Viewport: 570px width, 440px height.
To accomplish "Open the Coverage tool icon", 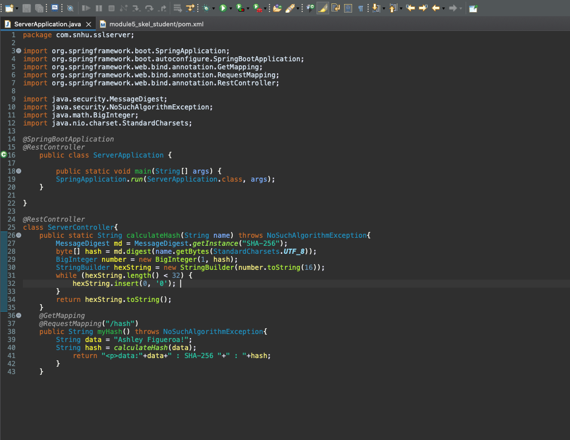I will pos(240,8).
